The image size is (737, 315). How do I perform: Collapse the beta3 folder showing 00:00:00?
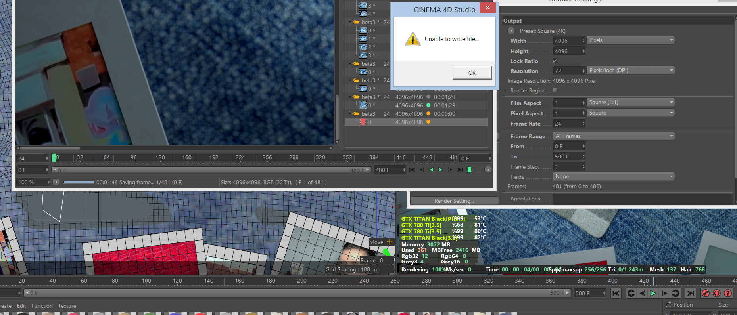[350, 114]
